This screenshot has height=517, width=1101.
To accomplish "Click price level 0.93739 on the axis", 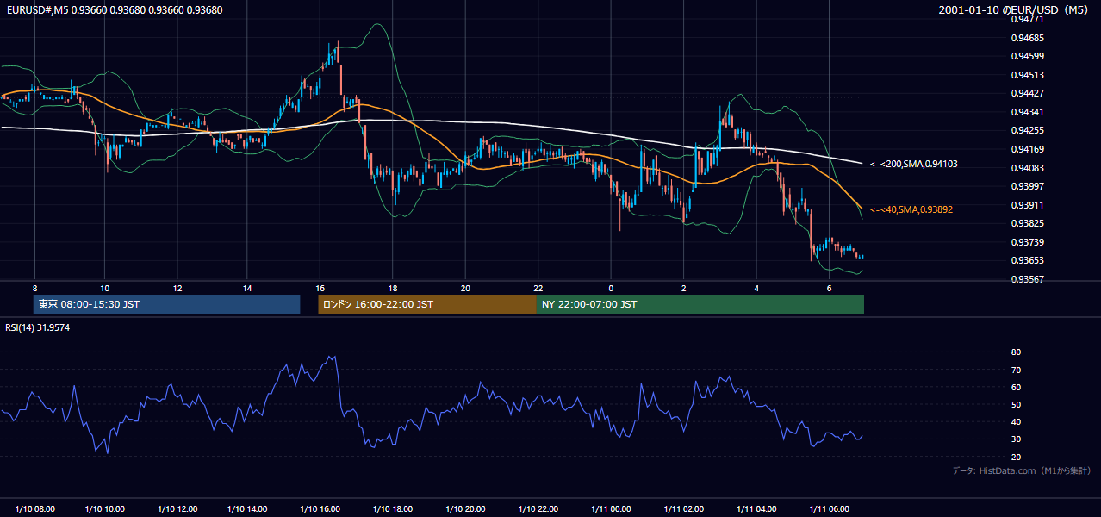I will click(1027, 242).
